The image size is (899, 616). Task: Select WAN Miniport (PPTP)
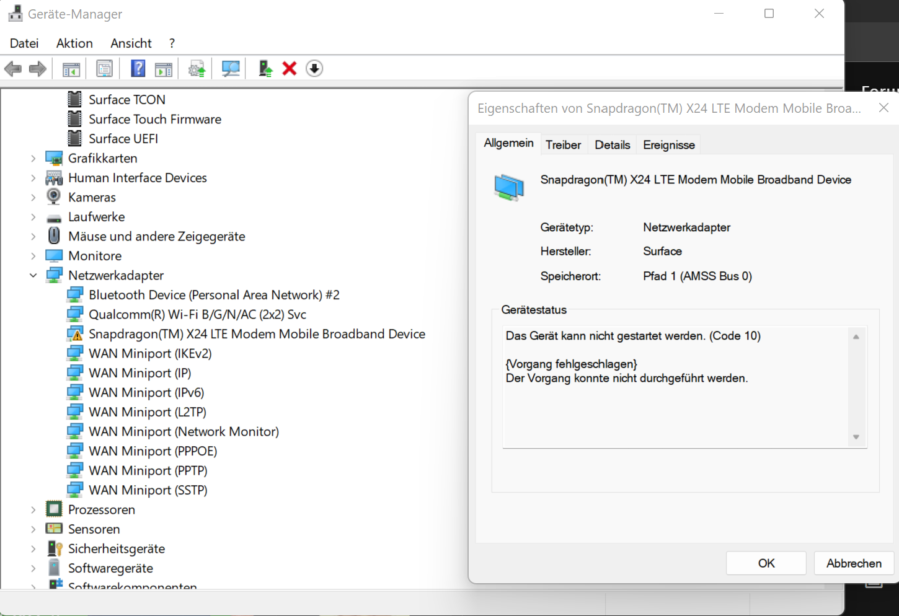pos(148,470)
